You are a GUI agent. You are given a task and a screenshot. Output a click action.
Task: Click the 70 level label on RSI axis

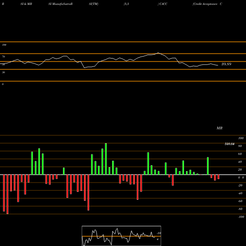[x=3, y=57]
